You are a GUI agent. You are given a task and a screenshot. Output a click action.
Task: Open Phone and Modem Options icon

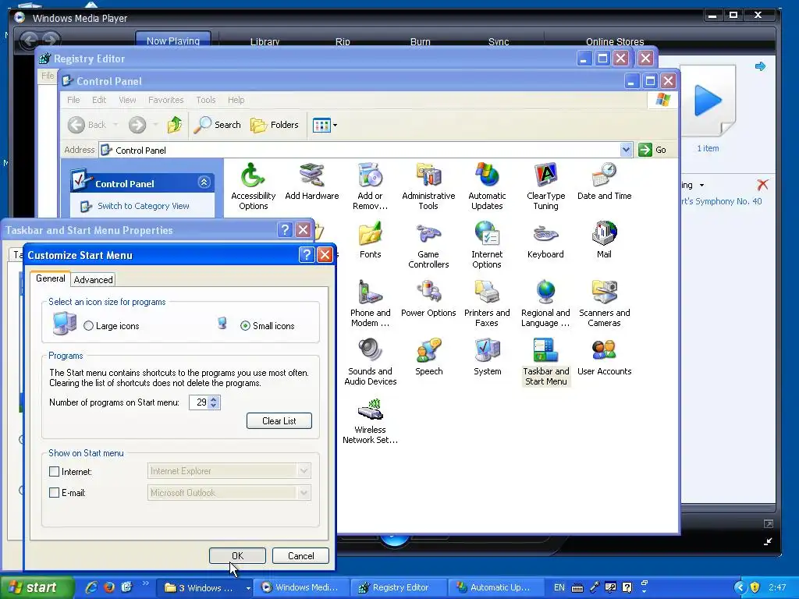[x=370, y=303]
